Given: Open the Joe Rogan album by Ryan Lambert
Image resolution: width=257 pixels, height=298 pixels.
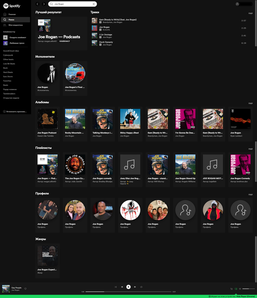Looking at the screenshot, I should pyautogui.click(x=241, y=124).
